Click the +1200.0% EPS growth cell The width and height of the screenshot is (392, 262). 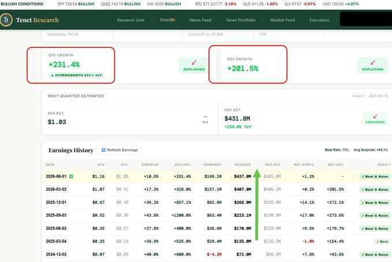point(181,215)
